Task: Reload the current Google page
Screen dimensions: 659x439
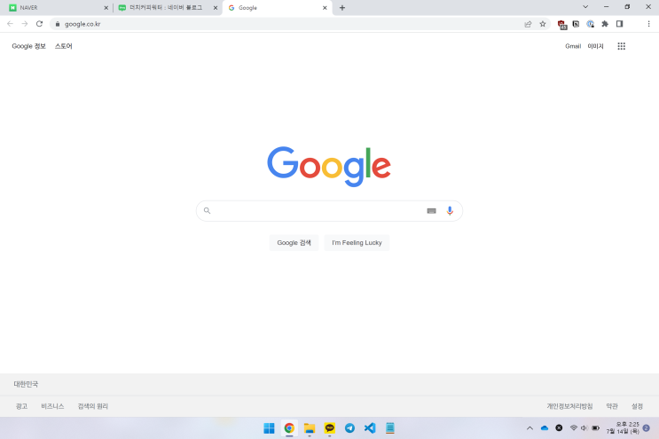Action: [40, 24]
